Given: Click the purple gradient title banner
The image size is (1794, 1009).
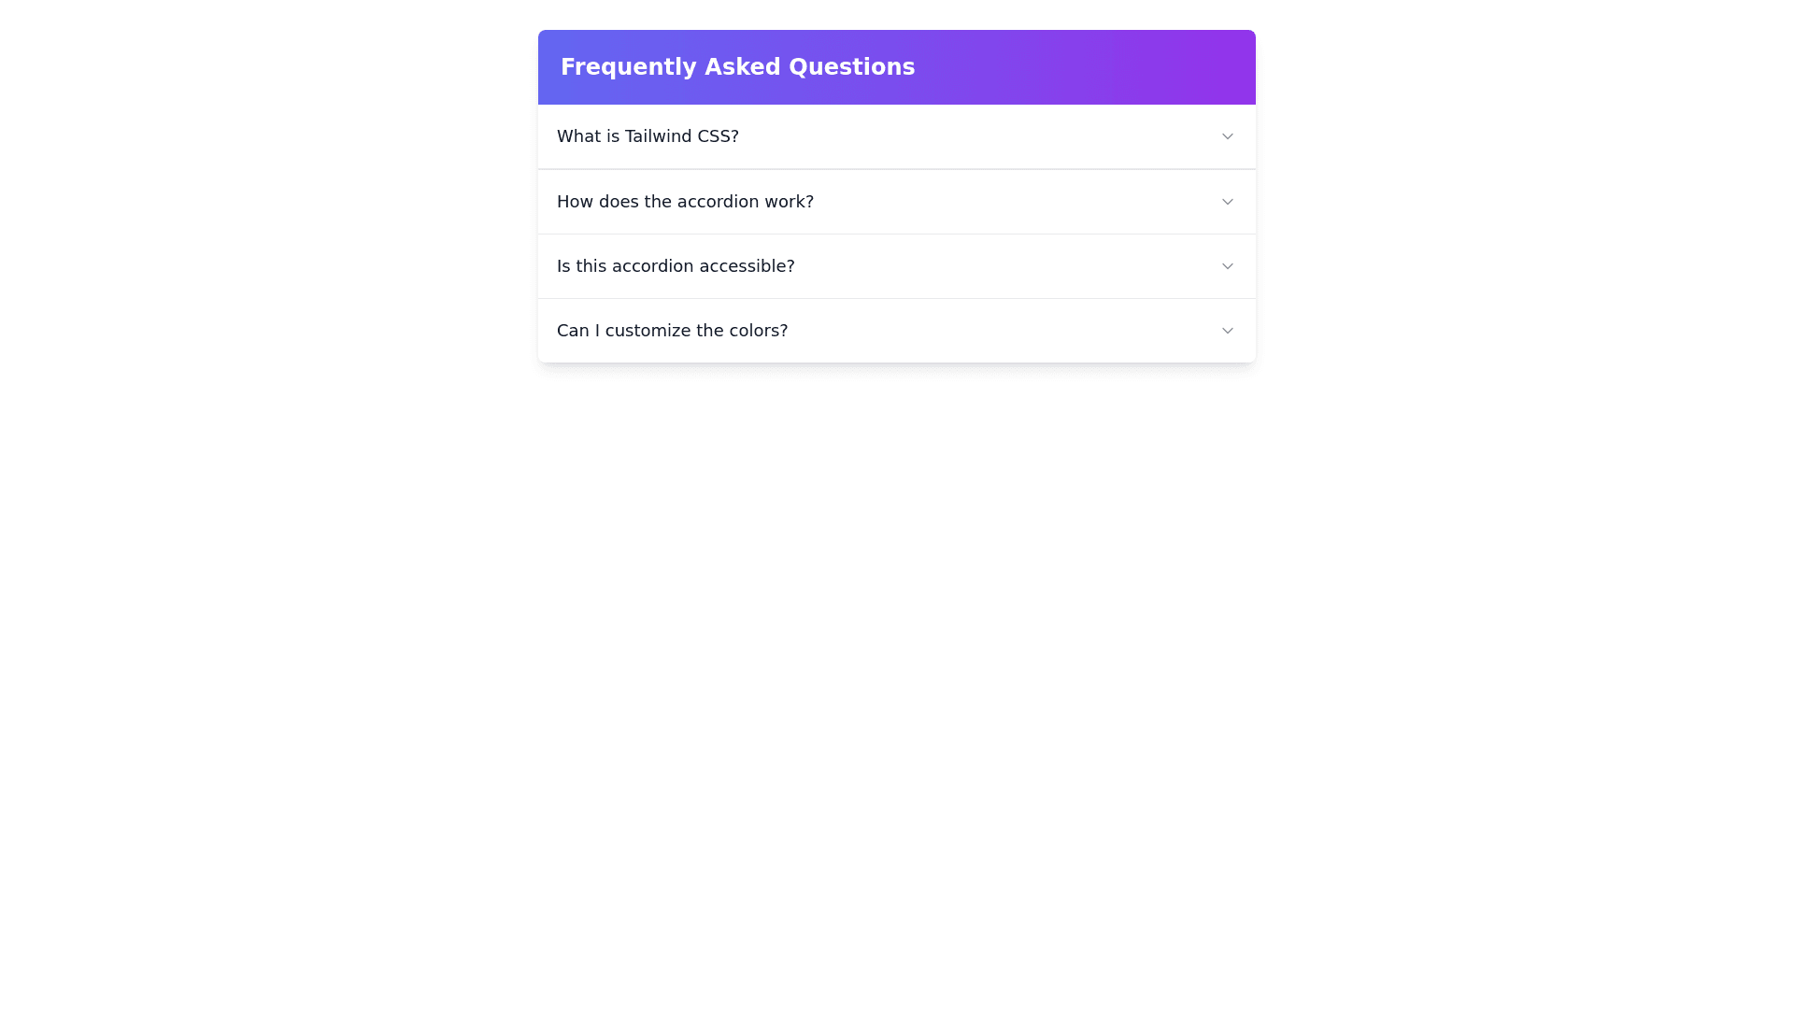Looking at the screenshot, I should coord(896,66).
